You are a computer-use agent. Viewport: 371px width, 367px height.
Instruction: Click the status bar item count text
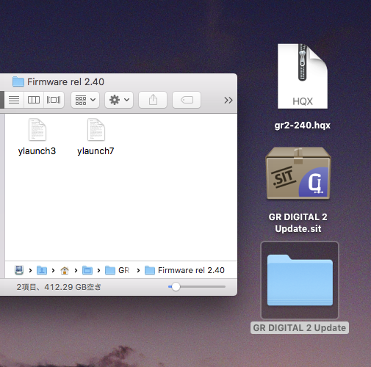[59, 287]
